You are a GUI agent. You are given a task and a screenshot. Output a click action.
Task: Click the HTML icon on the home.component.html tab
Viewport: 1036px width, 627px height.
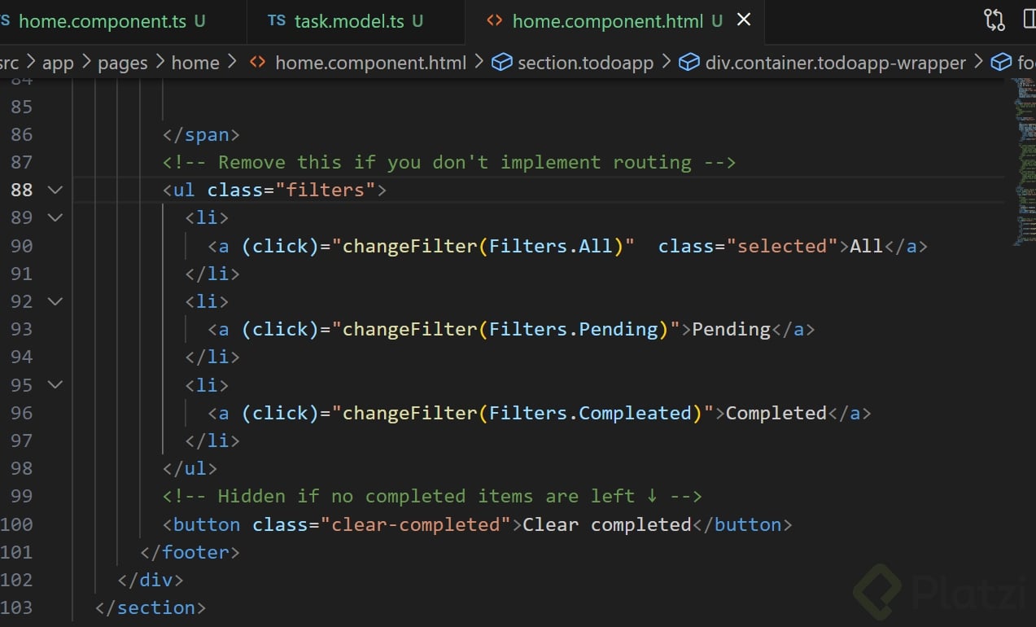pyautogui.click(x=494, y=21)
